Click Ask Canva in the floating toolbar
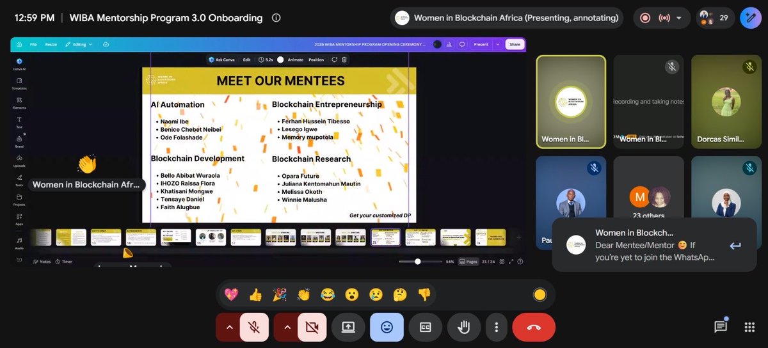768x348 pixels. 222,59
